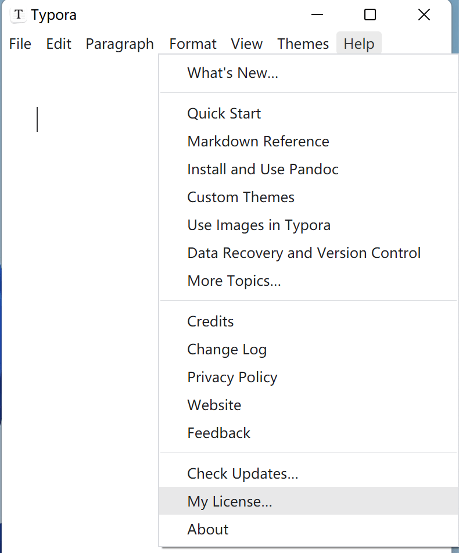Viewport: 459px width, 553px height.
Task: Open the File menu
Action: pos(20,44)
